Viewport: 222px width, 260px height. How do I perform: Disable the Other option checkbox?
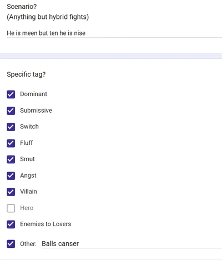coord(11,244)
